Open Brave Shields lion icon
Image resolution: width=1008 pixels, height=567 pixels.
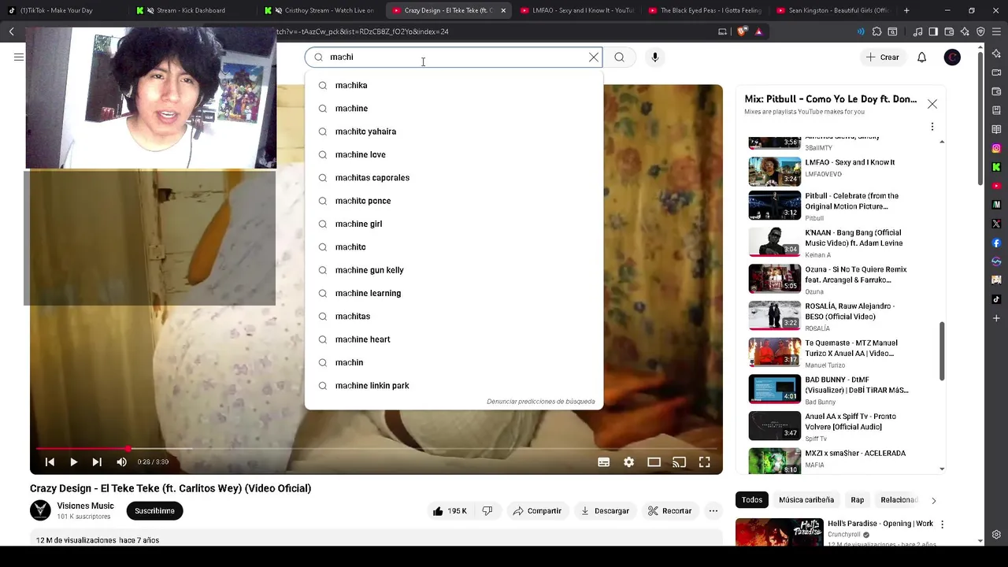[x=741, y=31]
